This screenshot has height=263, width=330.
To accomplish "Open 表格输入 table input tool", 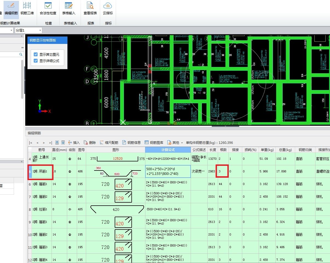I will click(x=69, y=9).
